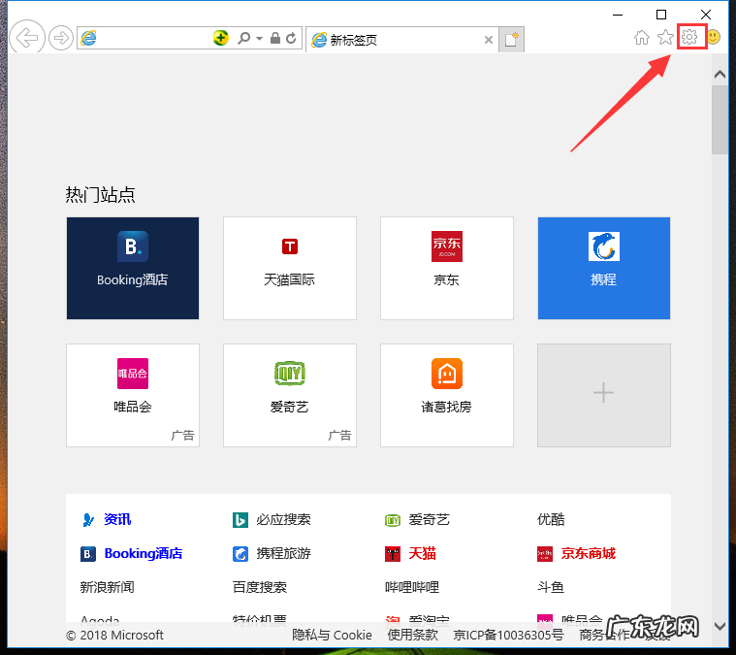Open the red 天猫 link
The height and width of the screenshot is (655, 736).
click(x=422, y=553)
